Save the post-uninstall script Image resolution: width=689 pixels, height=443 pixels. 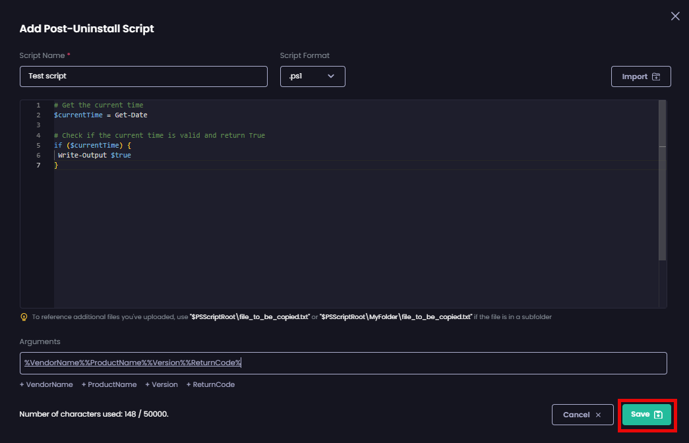pos(646,415)
